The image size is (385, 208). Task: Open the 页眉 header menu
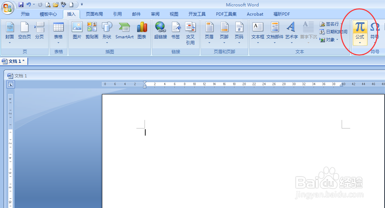pos(209,33)
